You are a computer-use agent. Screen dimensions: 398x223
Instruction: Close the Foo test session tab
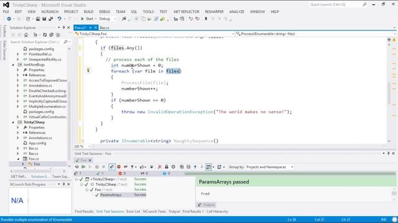point(90,160)
